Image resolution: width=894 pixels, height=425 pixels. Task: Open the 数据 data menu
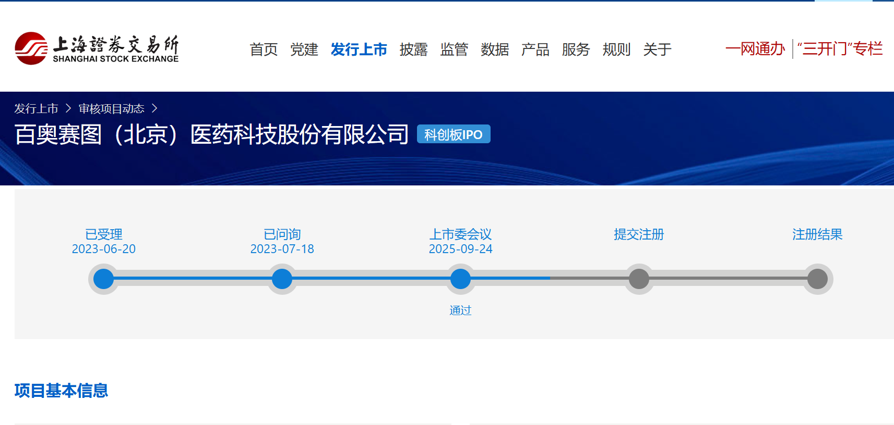[495, 49]
